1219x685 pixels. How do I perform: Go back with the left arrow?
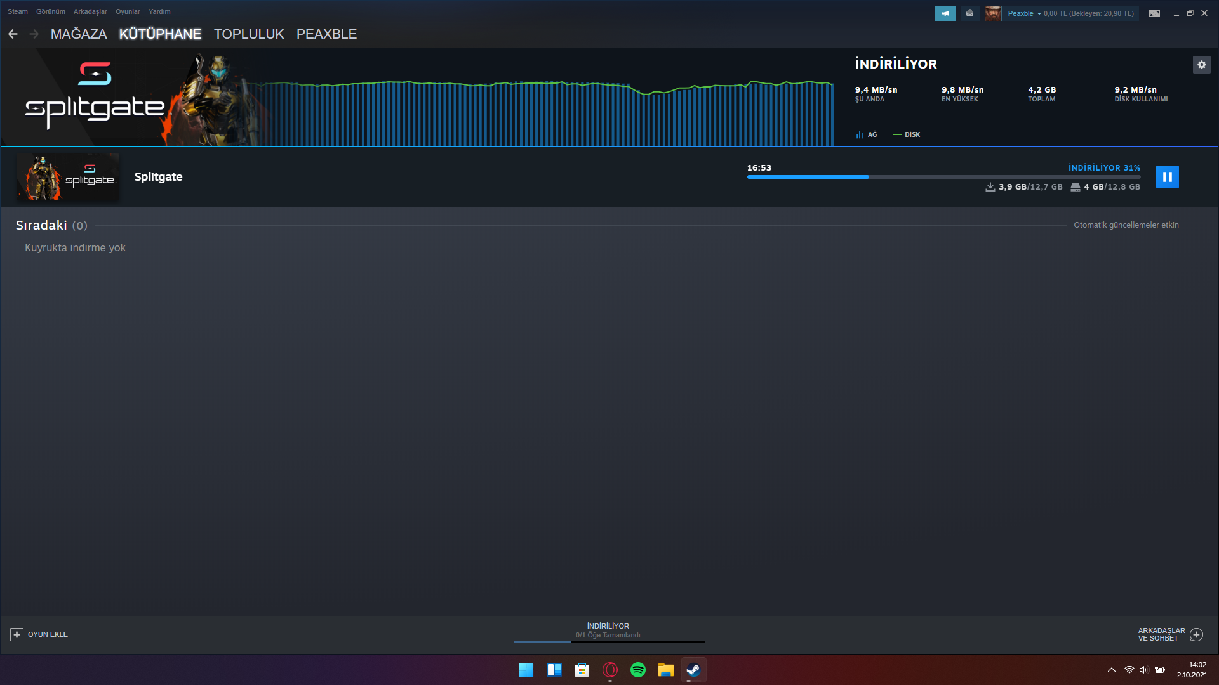pos(13,34)
